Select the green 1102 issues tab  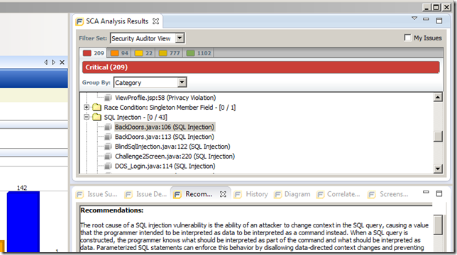199,53
